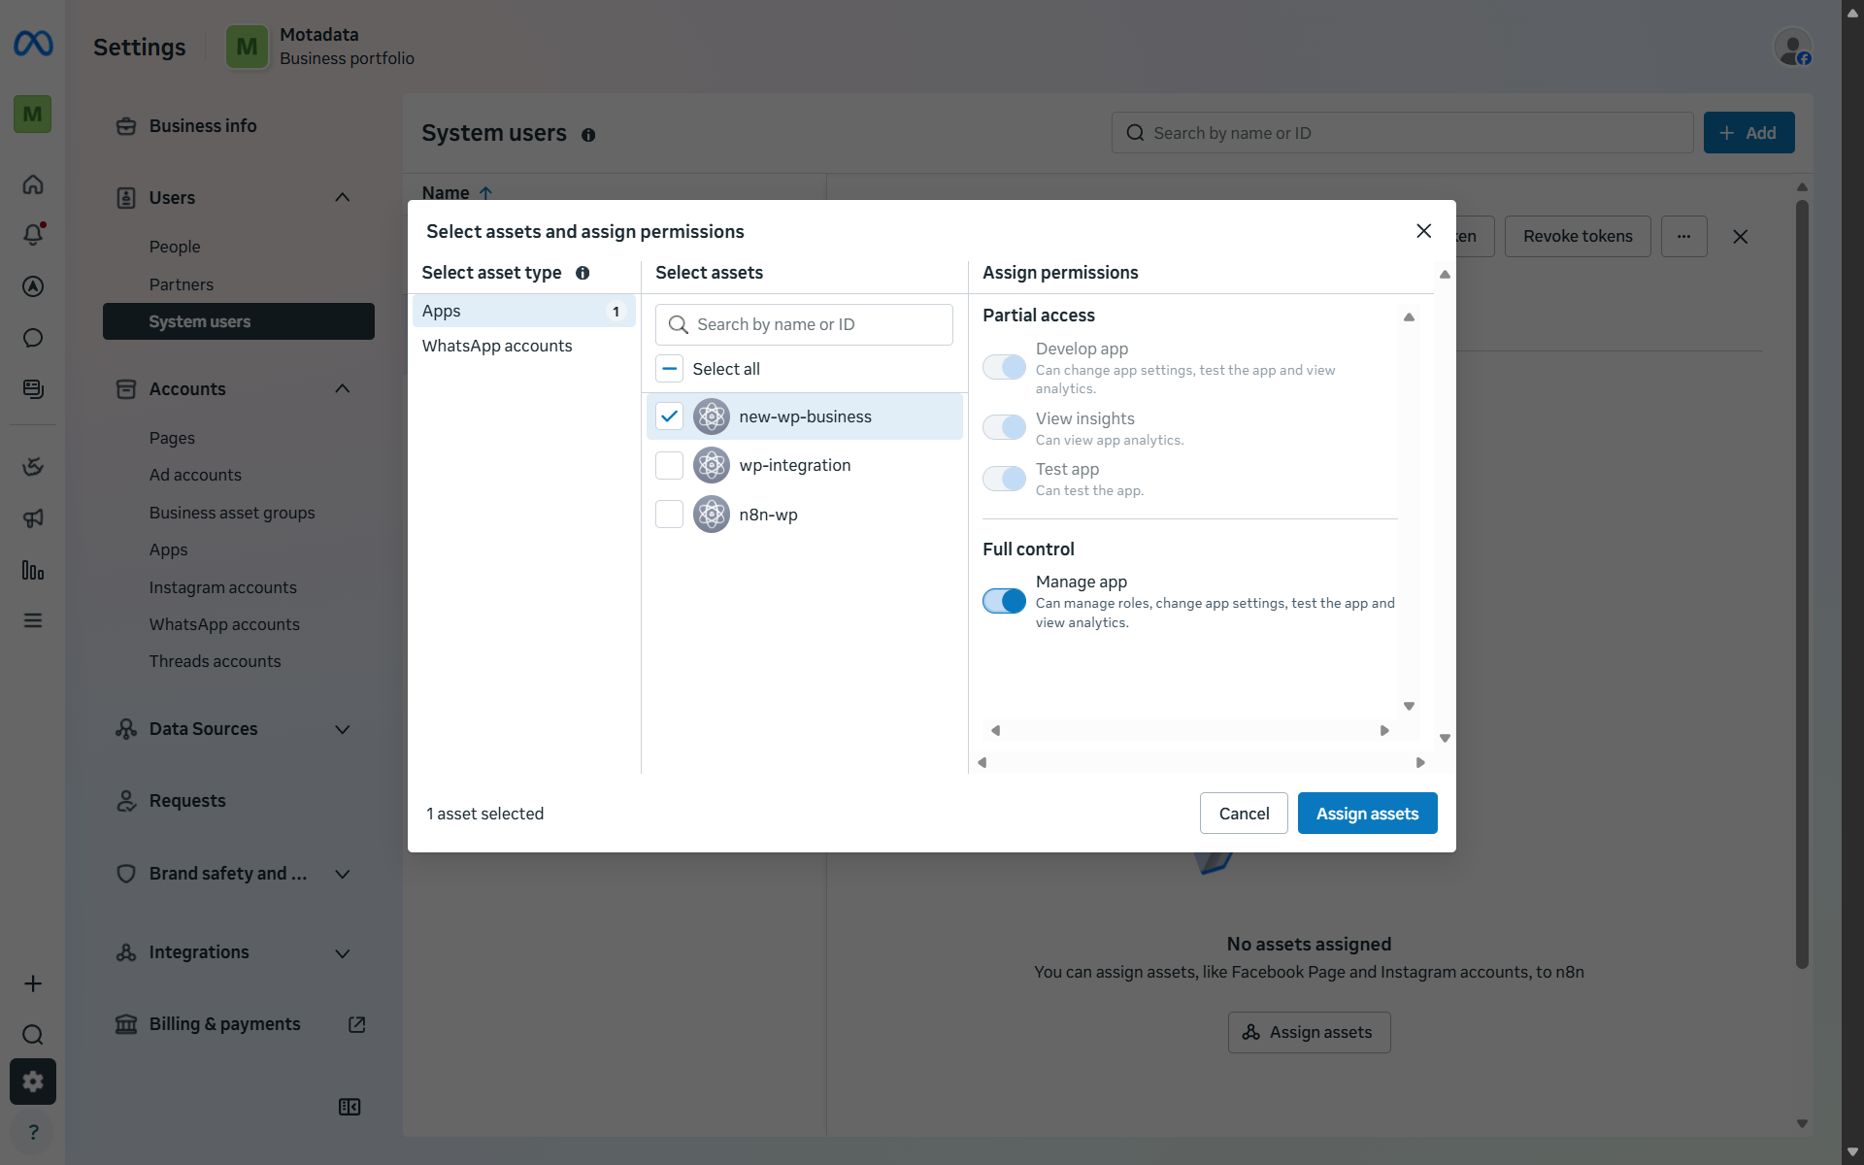Viewport: 1864px width, 1165px height.
Task: Open Business asset groups in sidebar
Action: [x=232, y=513]
